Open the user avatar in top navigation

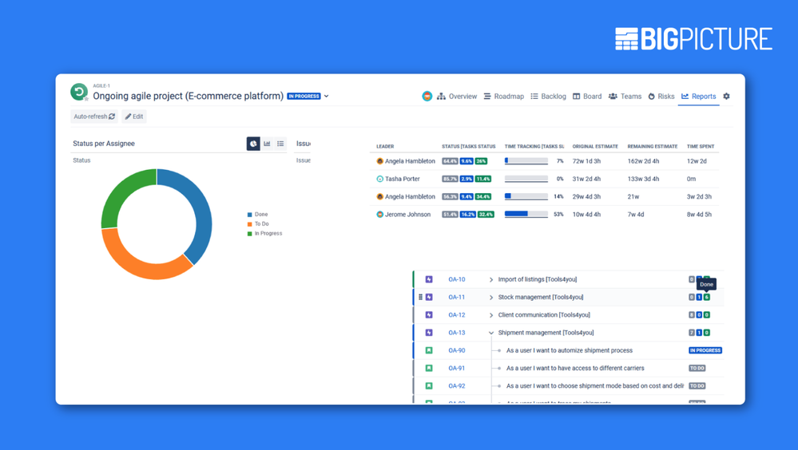pos(427,96)
